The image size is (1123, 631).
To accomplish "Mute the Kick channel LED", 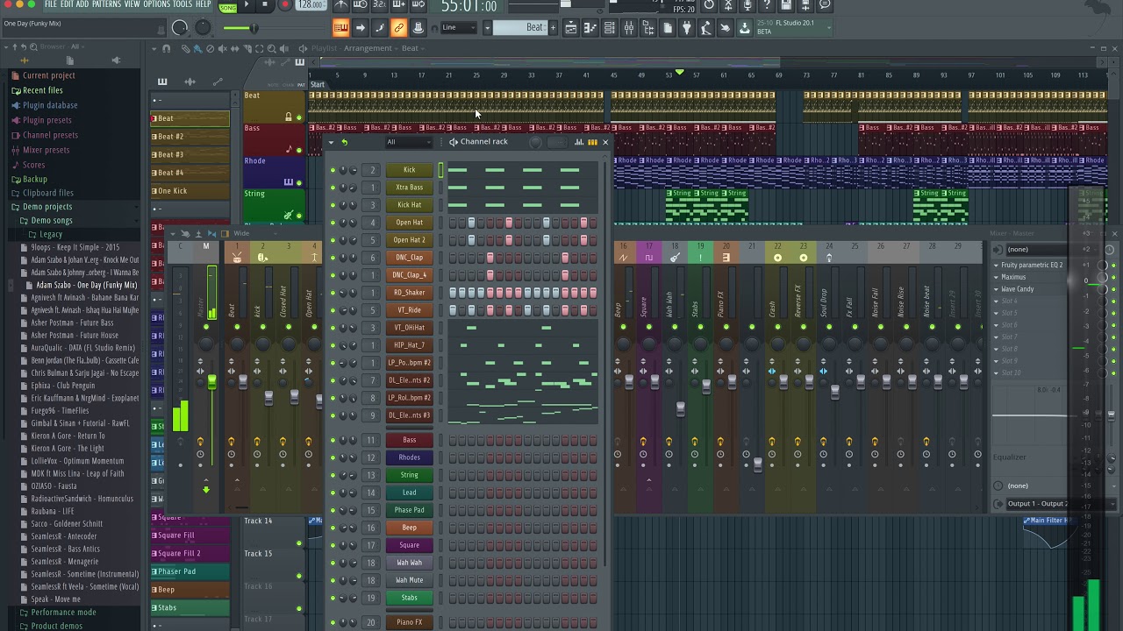I will [333, 170].
